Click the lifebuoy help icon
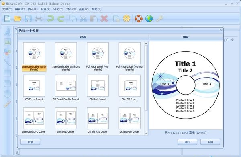This screenshot has width=241, height=157. (139, 18)
